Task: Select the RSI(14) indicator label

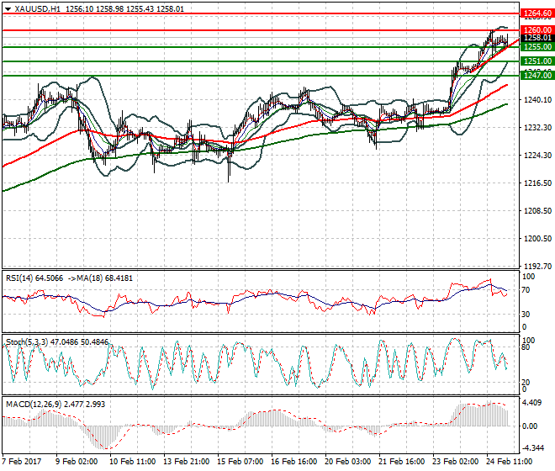Action: 19,278
